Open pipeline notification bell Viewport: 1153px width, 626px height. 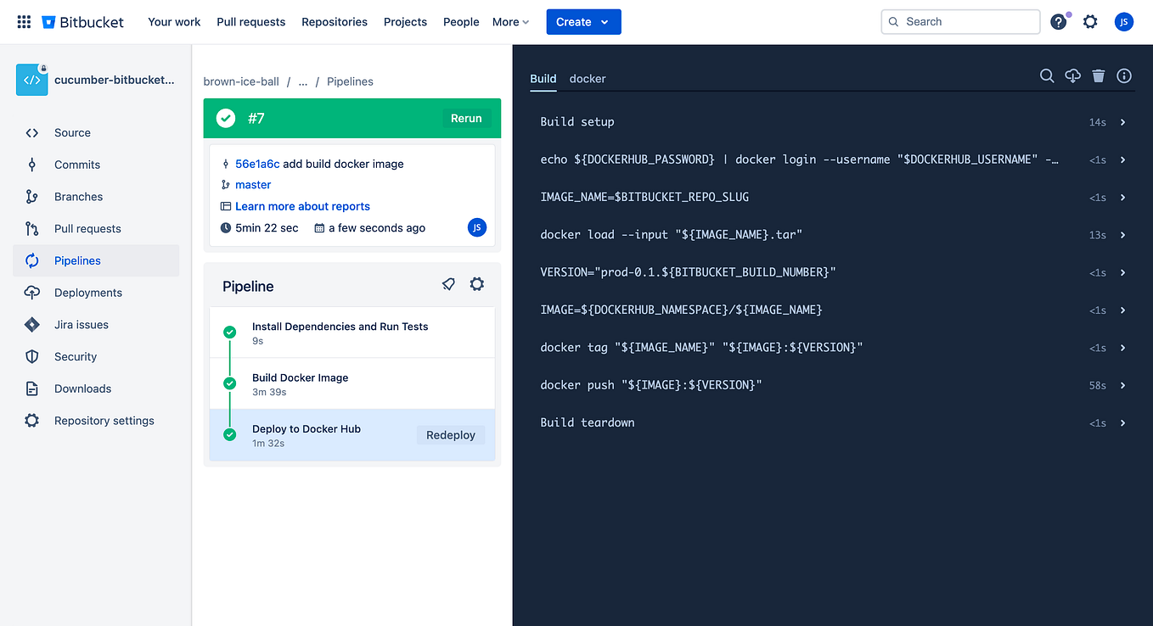(448, 284)
